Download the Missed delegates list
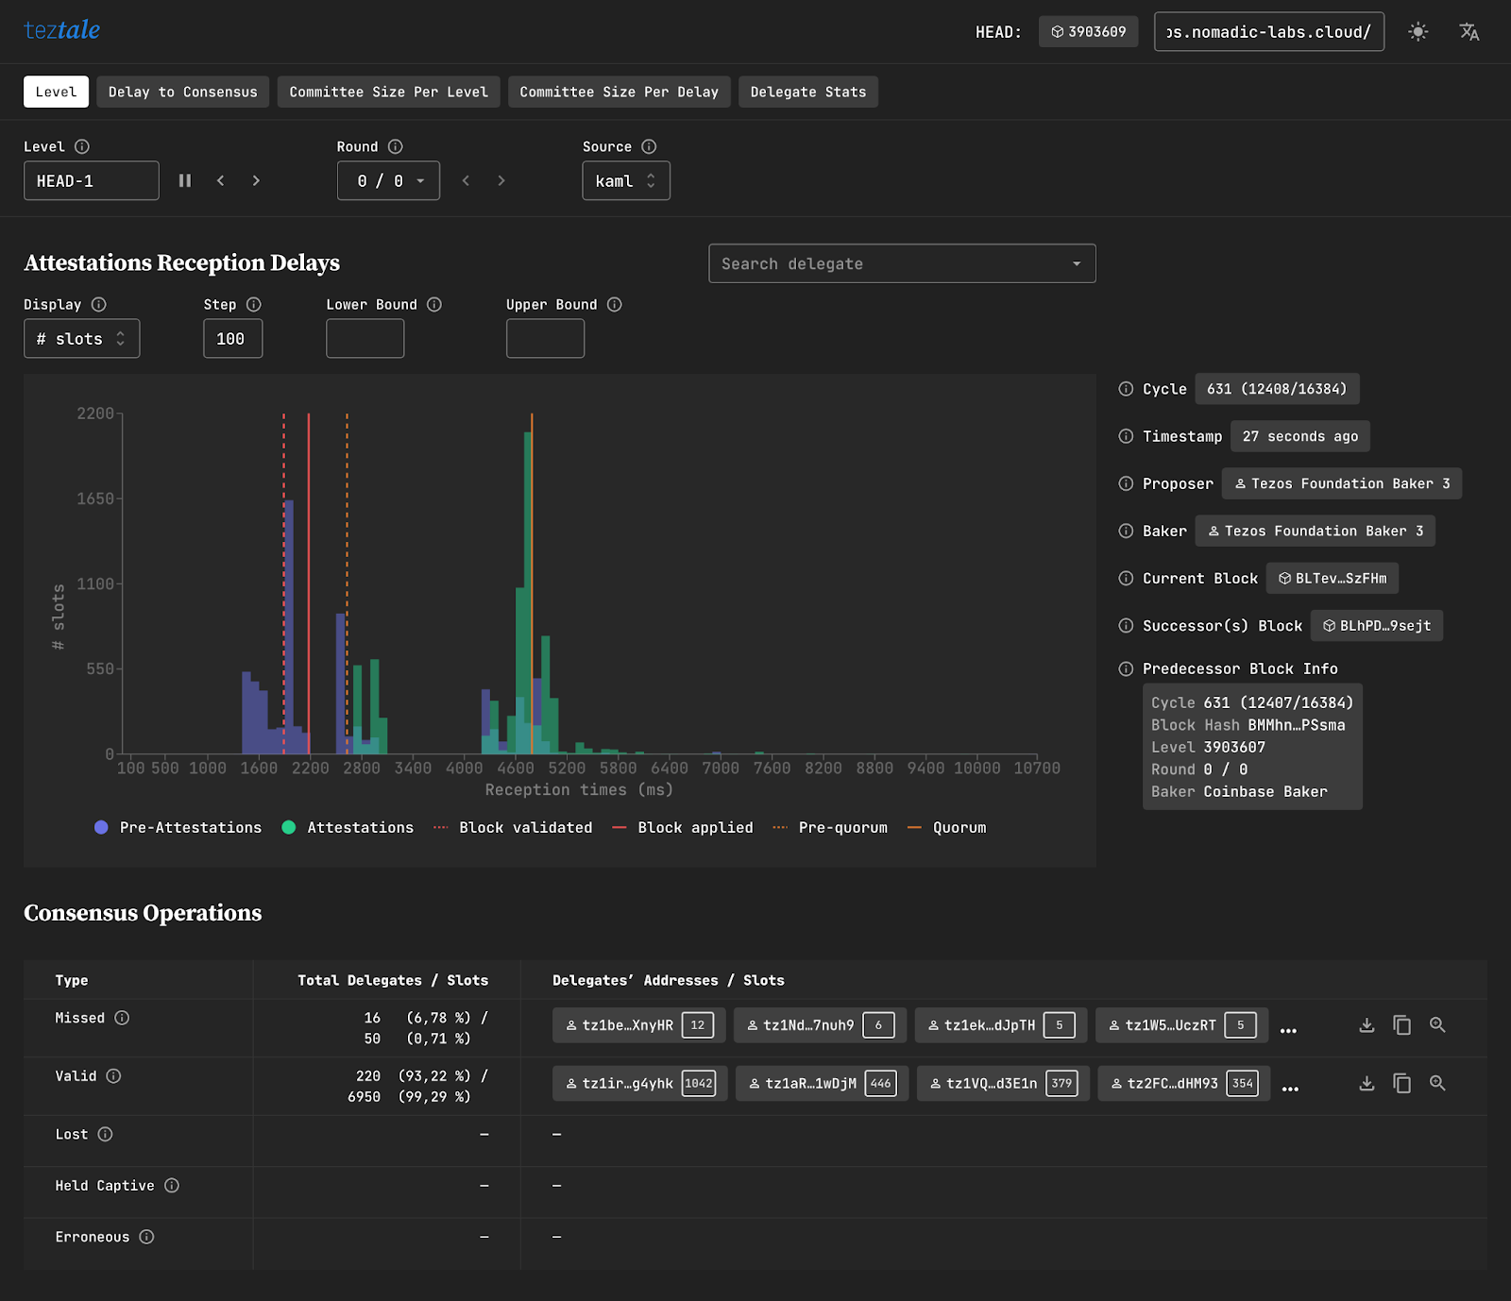Screen dimensions: 1511x1301 pyautogui.click(x=1367, y=1025)
